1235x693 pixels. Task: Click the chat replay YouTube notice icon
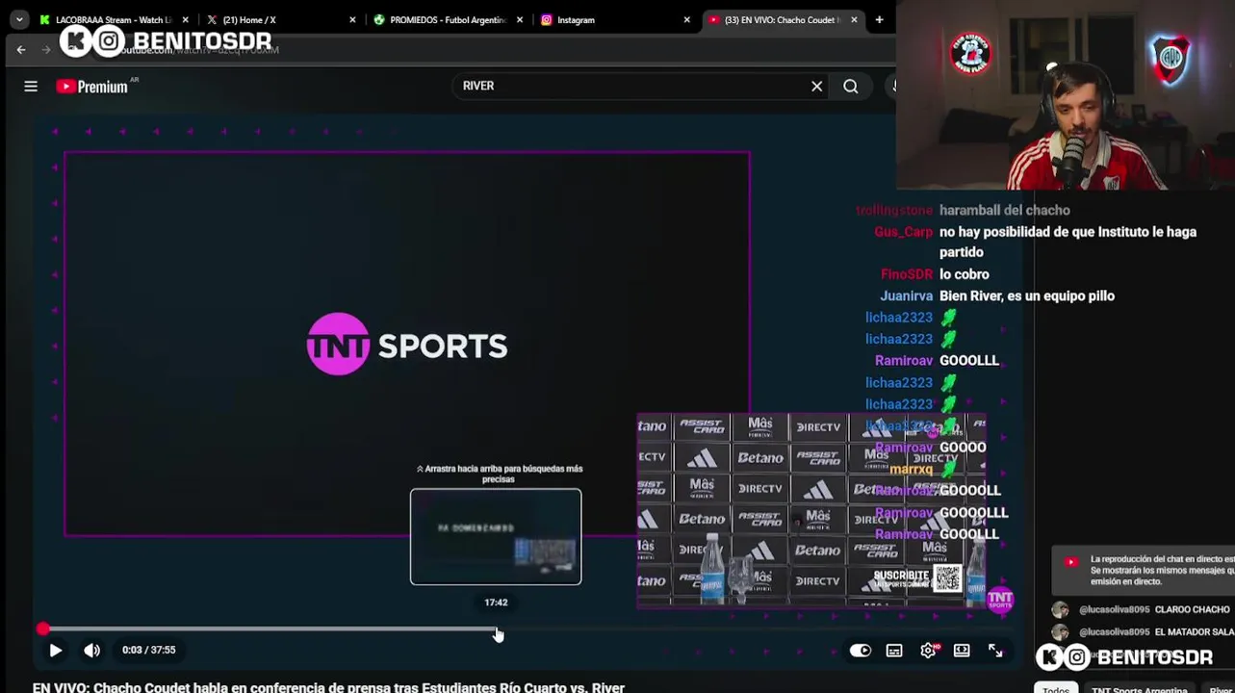(1071, 562)
